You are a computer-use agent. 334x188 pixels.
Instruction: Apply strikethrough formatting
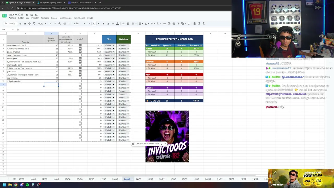click(113, 23)
